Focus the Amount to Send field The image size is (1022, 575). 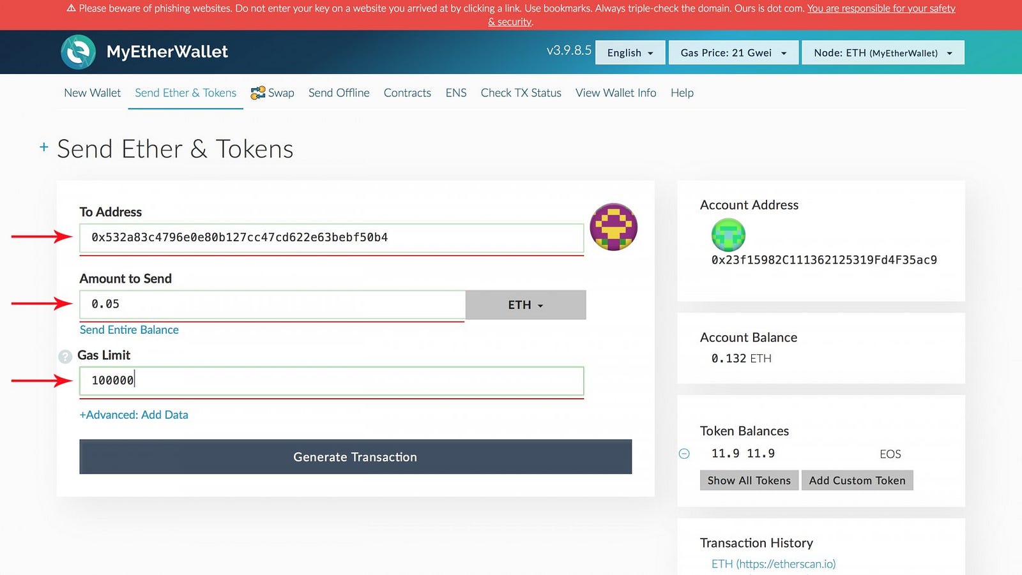click(273, 304)
